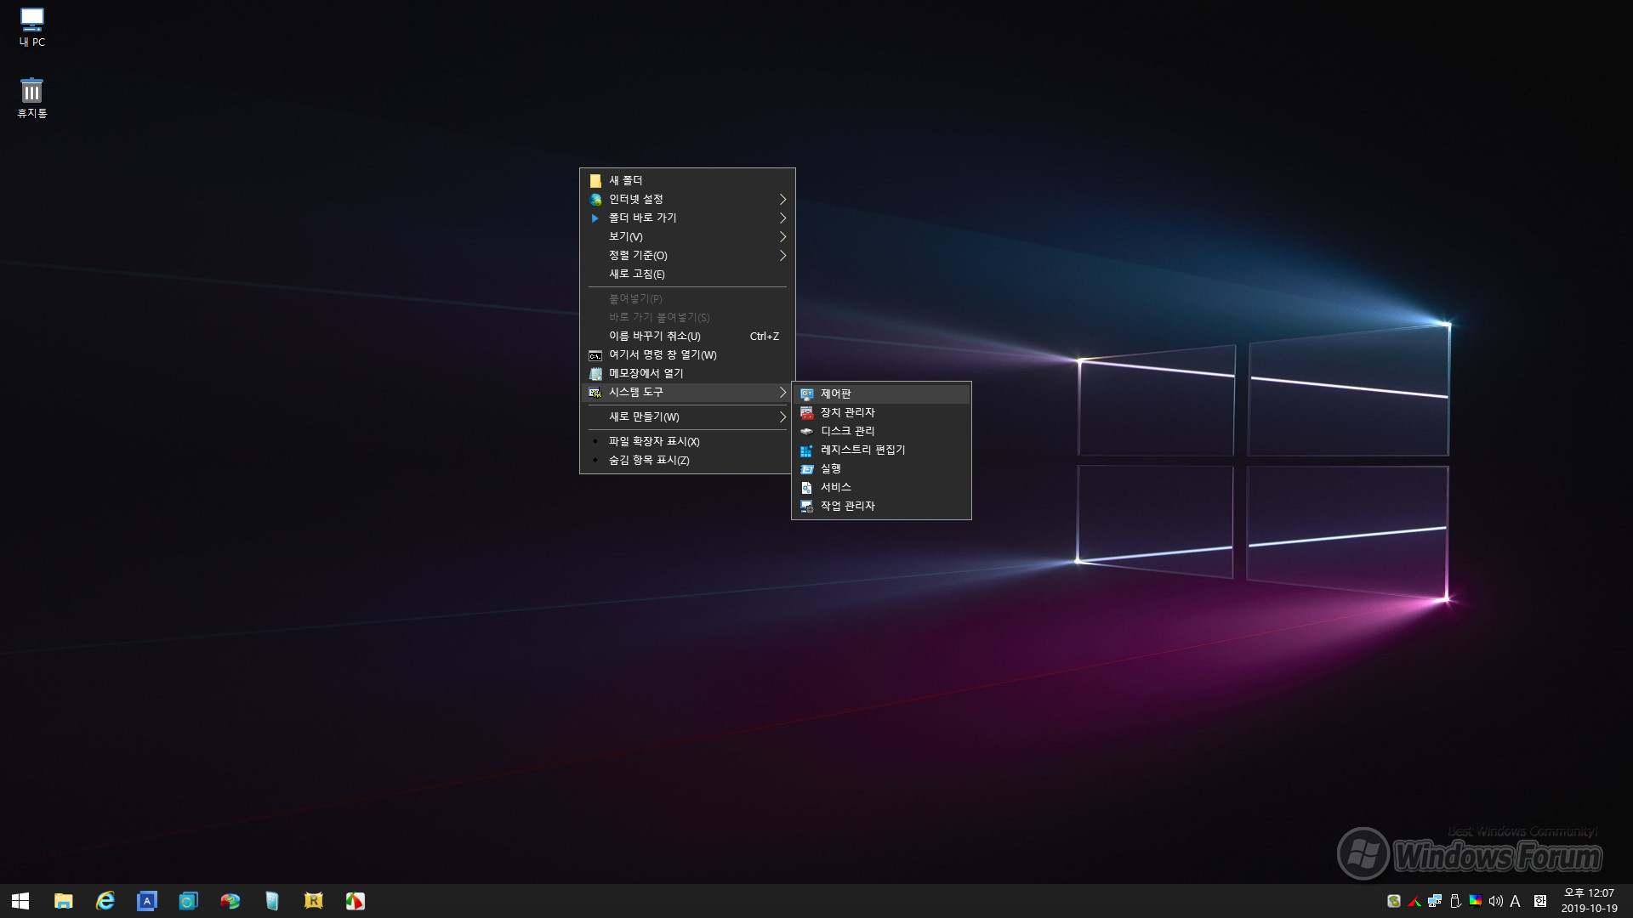Screen dimensions: 1633x918
Task: Create 새 폴더 from context menu
Action: click(687, 180)
